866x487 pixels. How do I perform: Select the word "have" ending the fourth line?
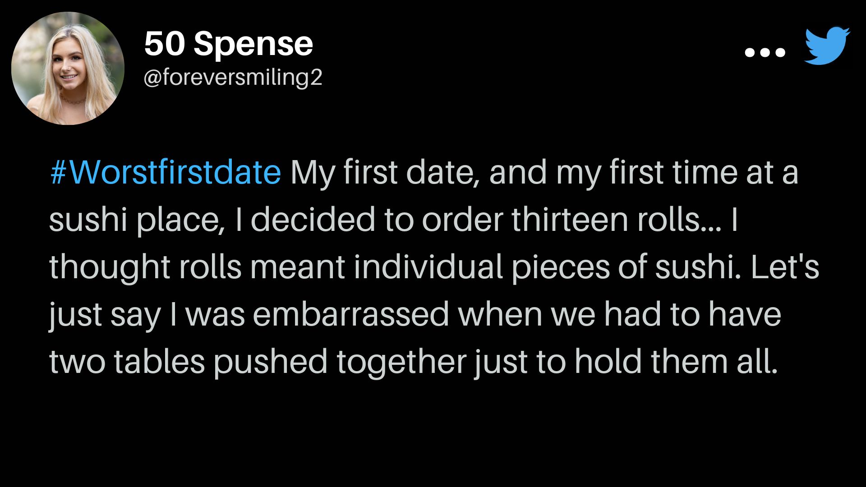coord(745,314)
